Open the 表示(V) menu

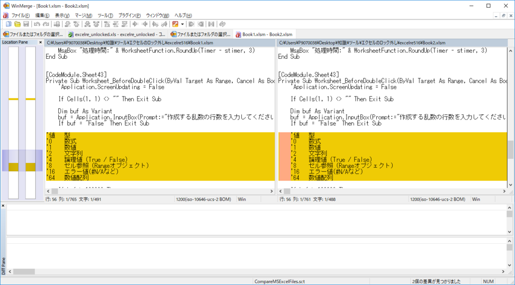62,16
